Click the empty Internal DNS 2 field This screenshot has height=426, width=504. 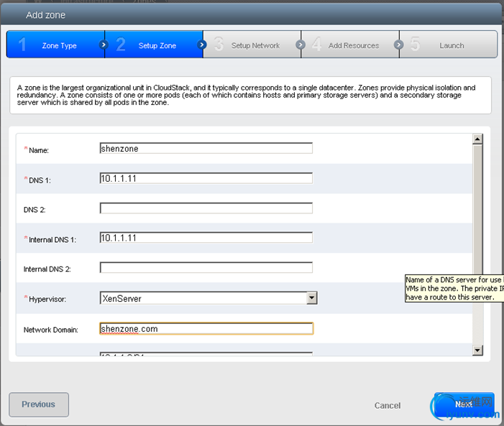click(x=206, y=267)
